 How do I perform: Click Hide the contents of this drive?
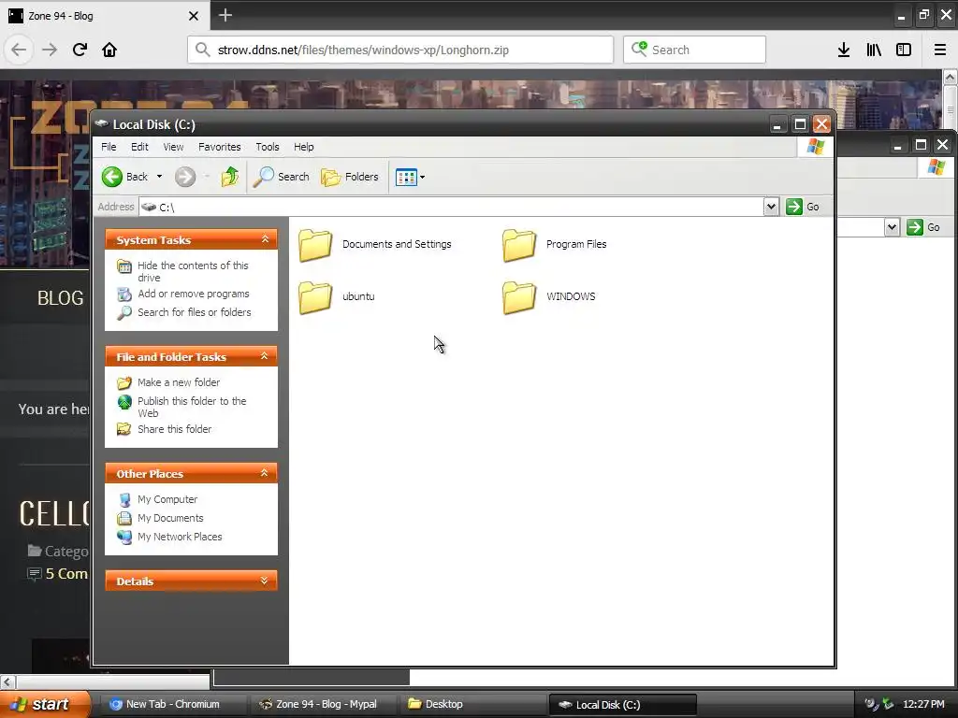[x=193, y=272]
